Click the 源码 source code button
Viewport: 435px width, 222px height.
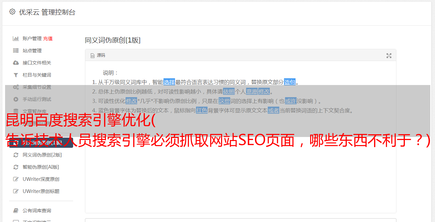[x=98, y=55]
